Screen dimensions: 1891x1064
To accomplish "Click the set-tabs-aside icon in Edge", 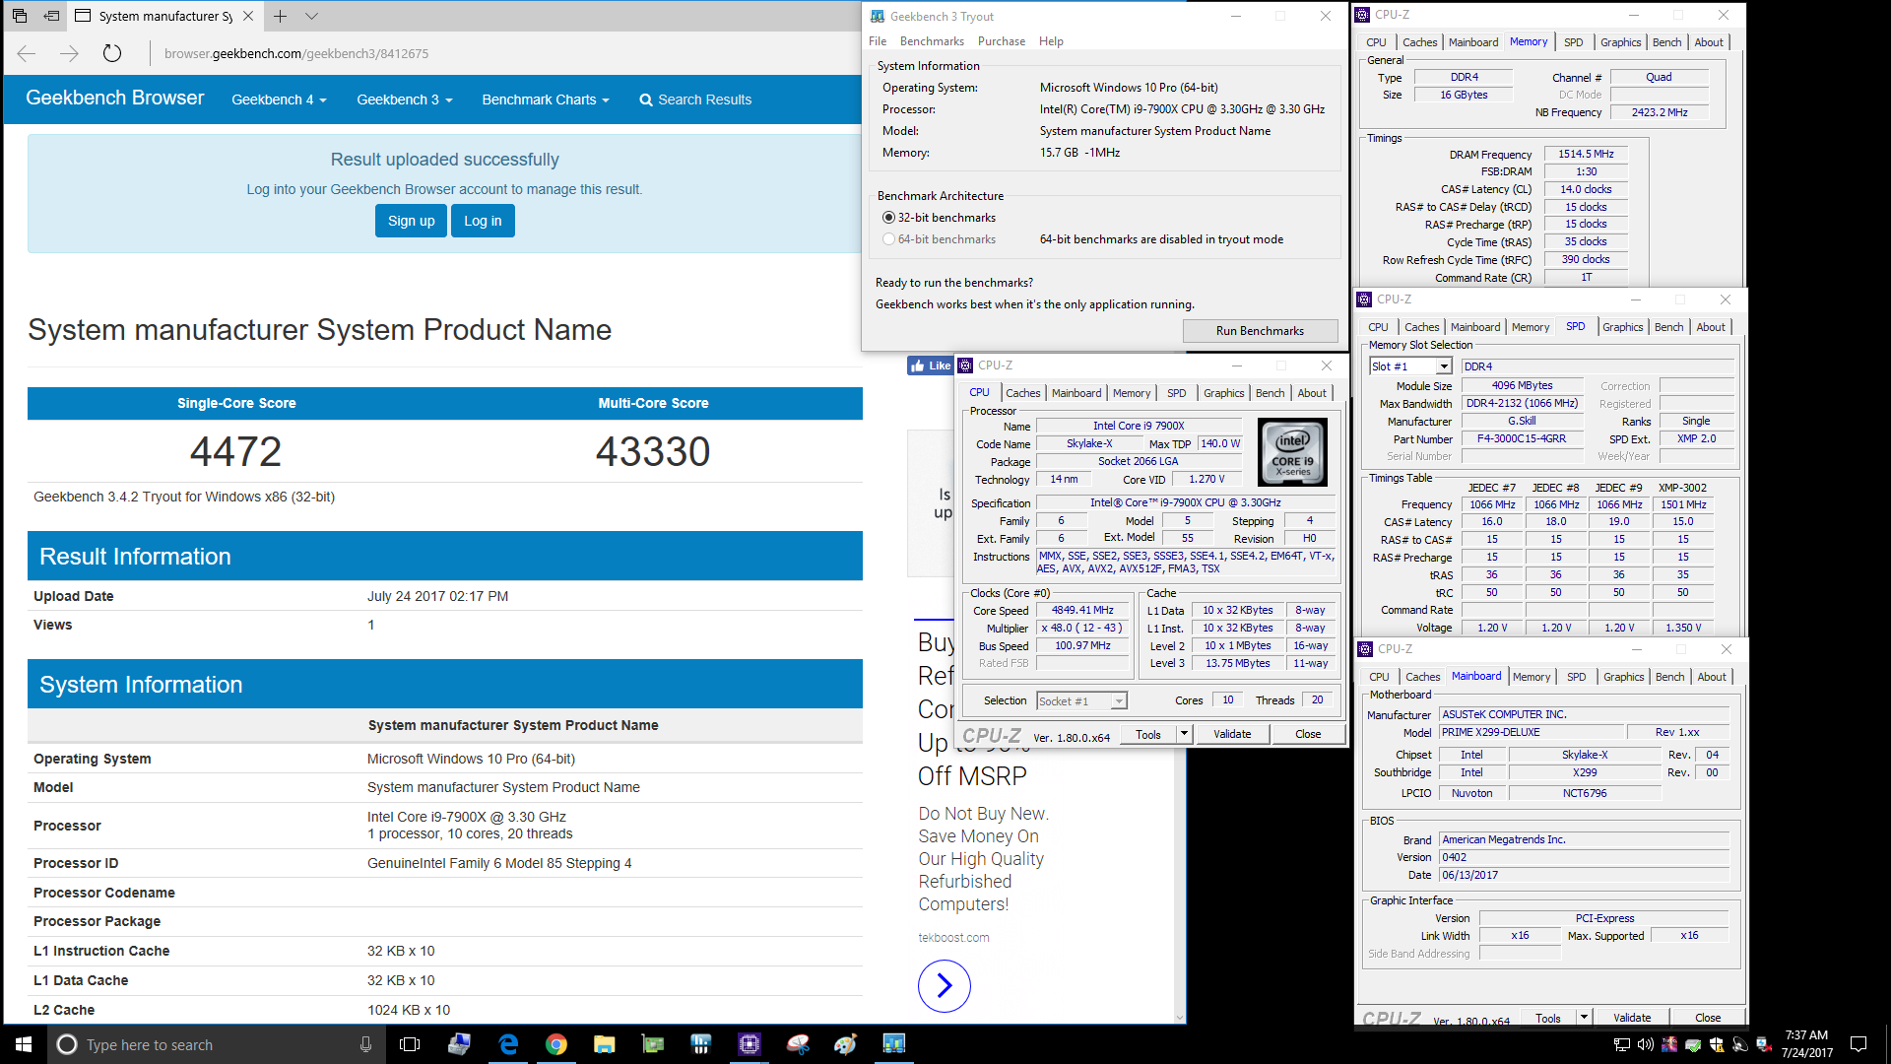I will tap(52, 16).
